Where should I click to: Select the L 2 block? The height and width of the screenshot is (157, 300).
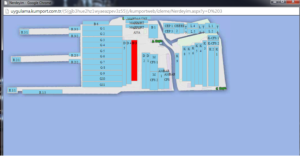click(211, 31)
